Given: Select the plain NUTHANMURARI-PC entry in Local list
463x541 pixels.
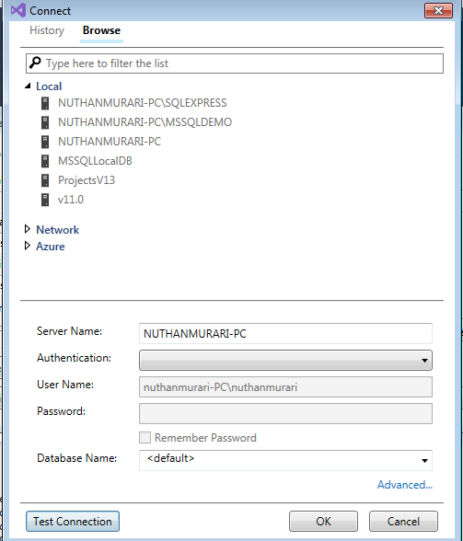Looking at the screenshot, I should click(x=110, y=142).
